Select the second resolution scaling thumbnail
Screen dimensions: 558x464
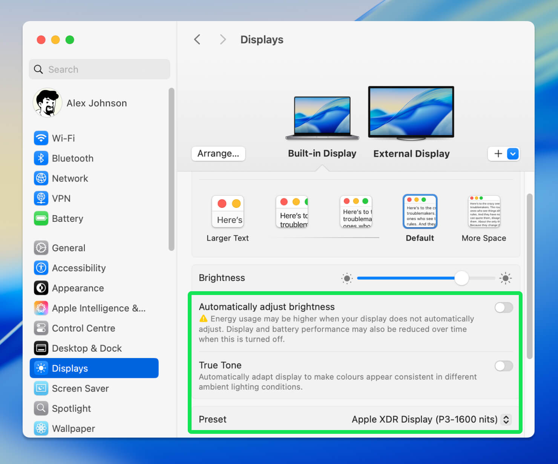(x=292, y=212)
